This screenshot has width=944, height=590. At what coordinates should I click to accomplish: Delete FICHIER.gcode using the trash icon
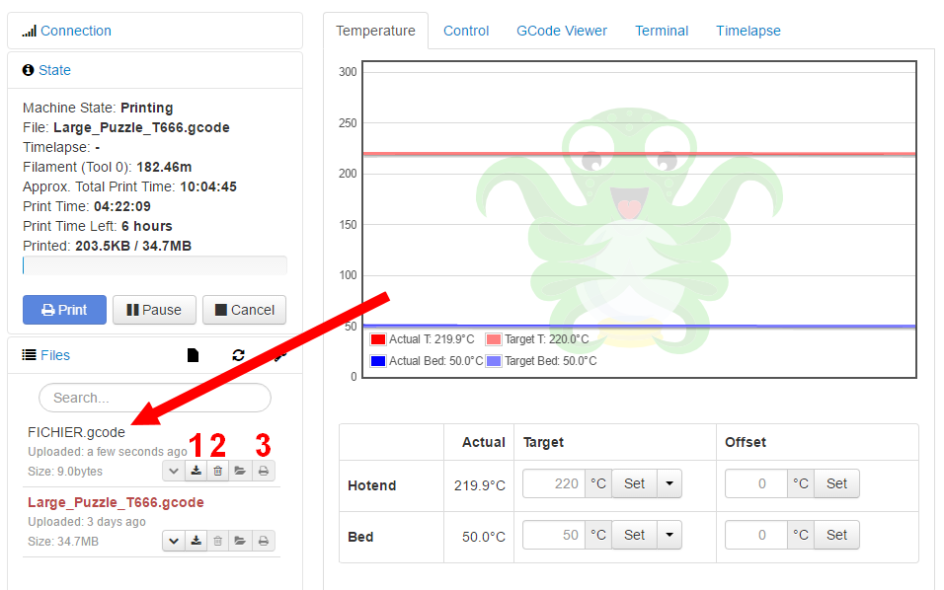(x=218, y=472)
